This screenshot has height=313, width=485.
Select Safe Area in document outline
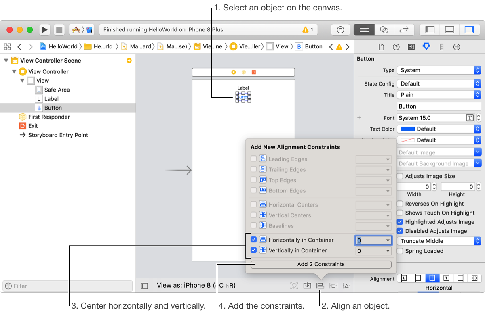coord(53,90)
